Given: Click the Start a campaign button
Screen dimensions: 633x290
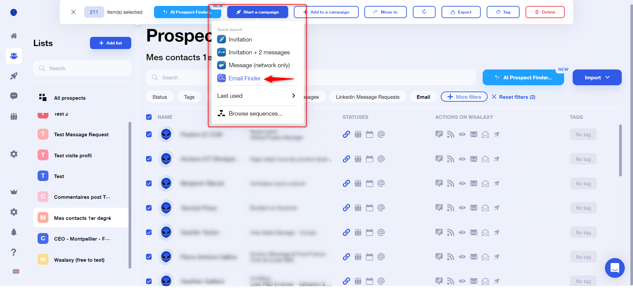Looking at the screenshot, I should 257,12.
